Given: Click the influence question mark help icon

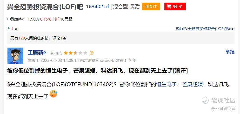Looking at the screenshot, I should [91, 53].
